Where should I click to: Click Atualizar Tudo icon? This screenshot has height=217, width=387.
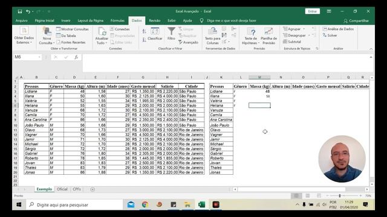(x=102, y=32)
